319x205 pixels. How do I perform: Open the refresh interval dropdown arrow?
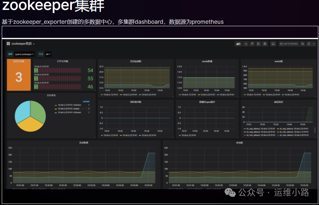coord(314,44)
